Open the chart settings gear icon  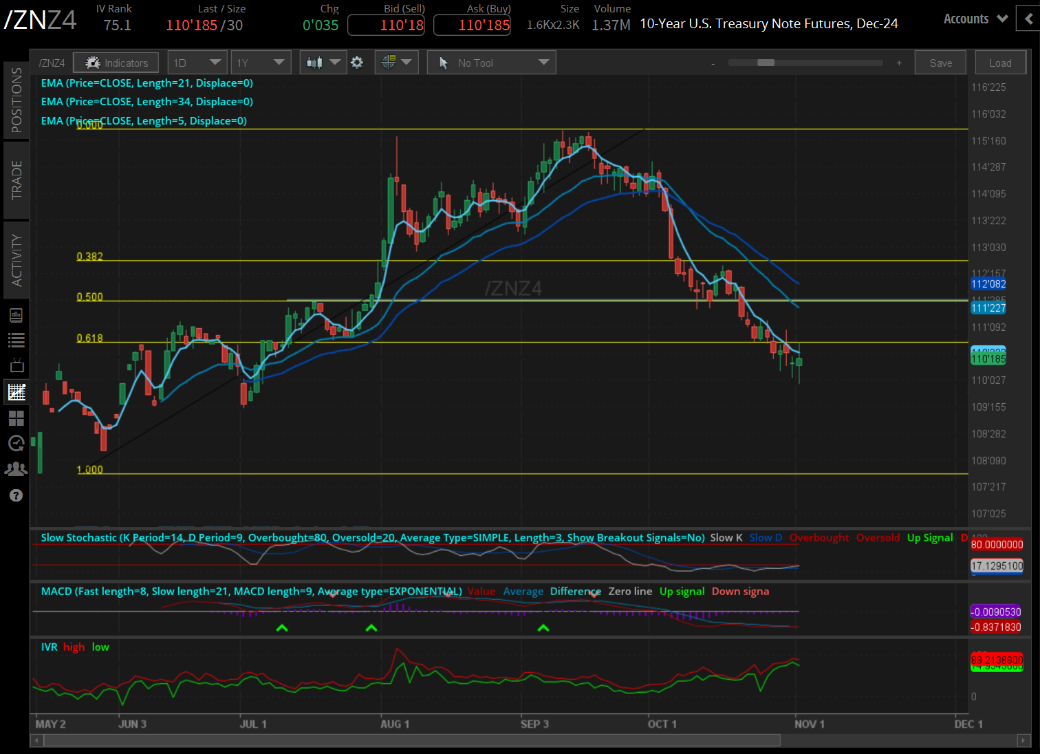tap(357, 62)
